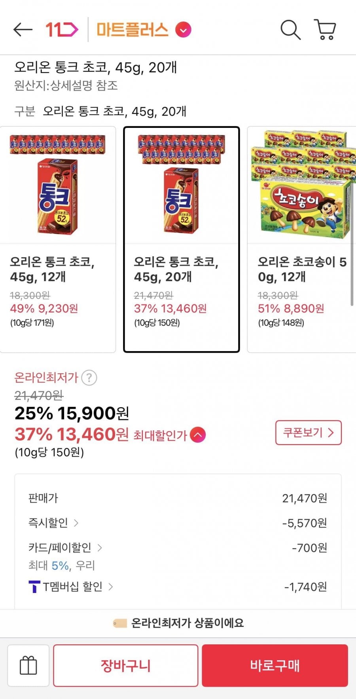356x699 pixels.
Task: Collapse the 최대할인가 red chevron toggle
Action: 198,435
